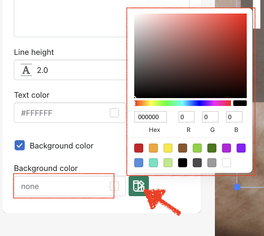
Task: Click the 'Hex' label under the color field
Action: click(154, 130)
